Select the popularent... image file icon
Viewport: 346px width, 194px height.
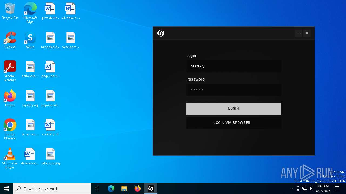point(50,99)
